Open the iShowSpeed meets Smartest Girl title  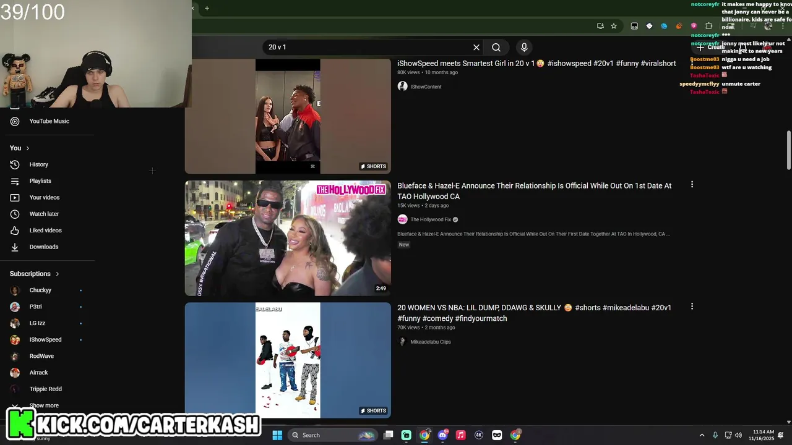pyautogui.click(x=536, y=64)
